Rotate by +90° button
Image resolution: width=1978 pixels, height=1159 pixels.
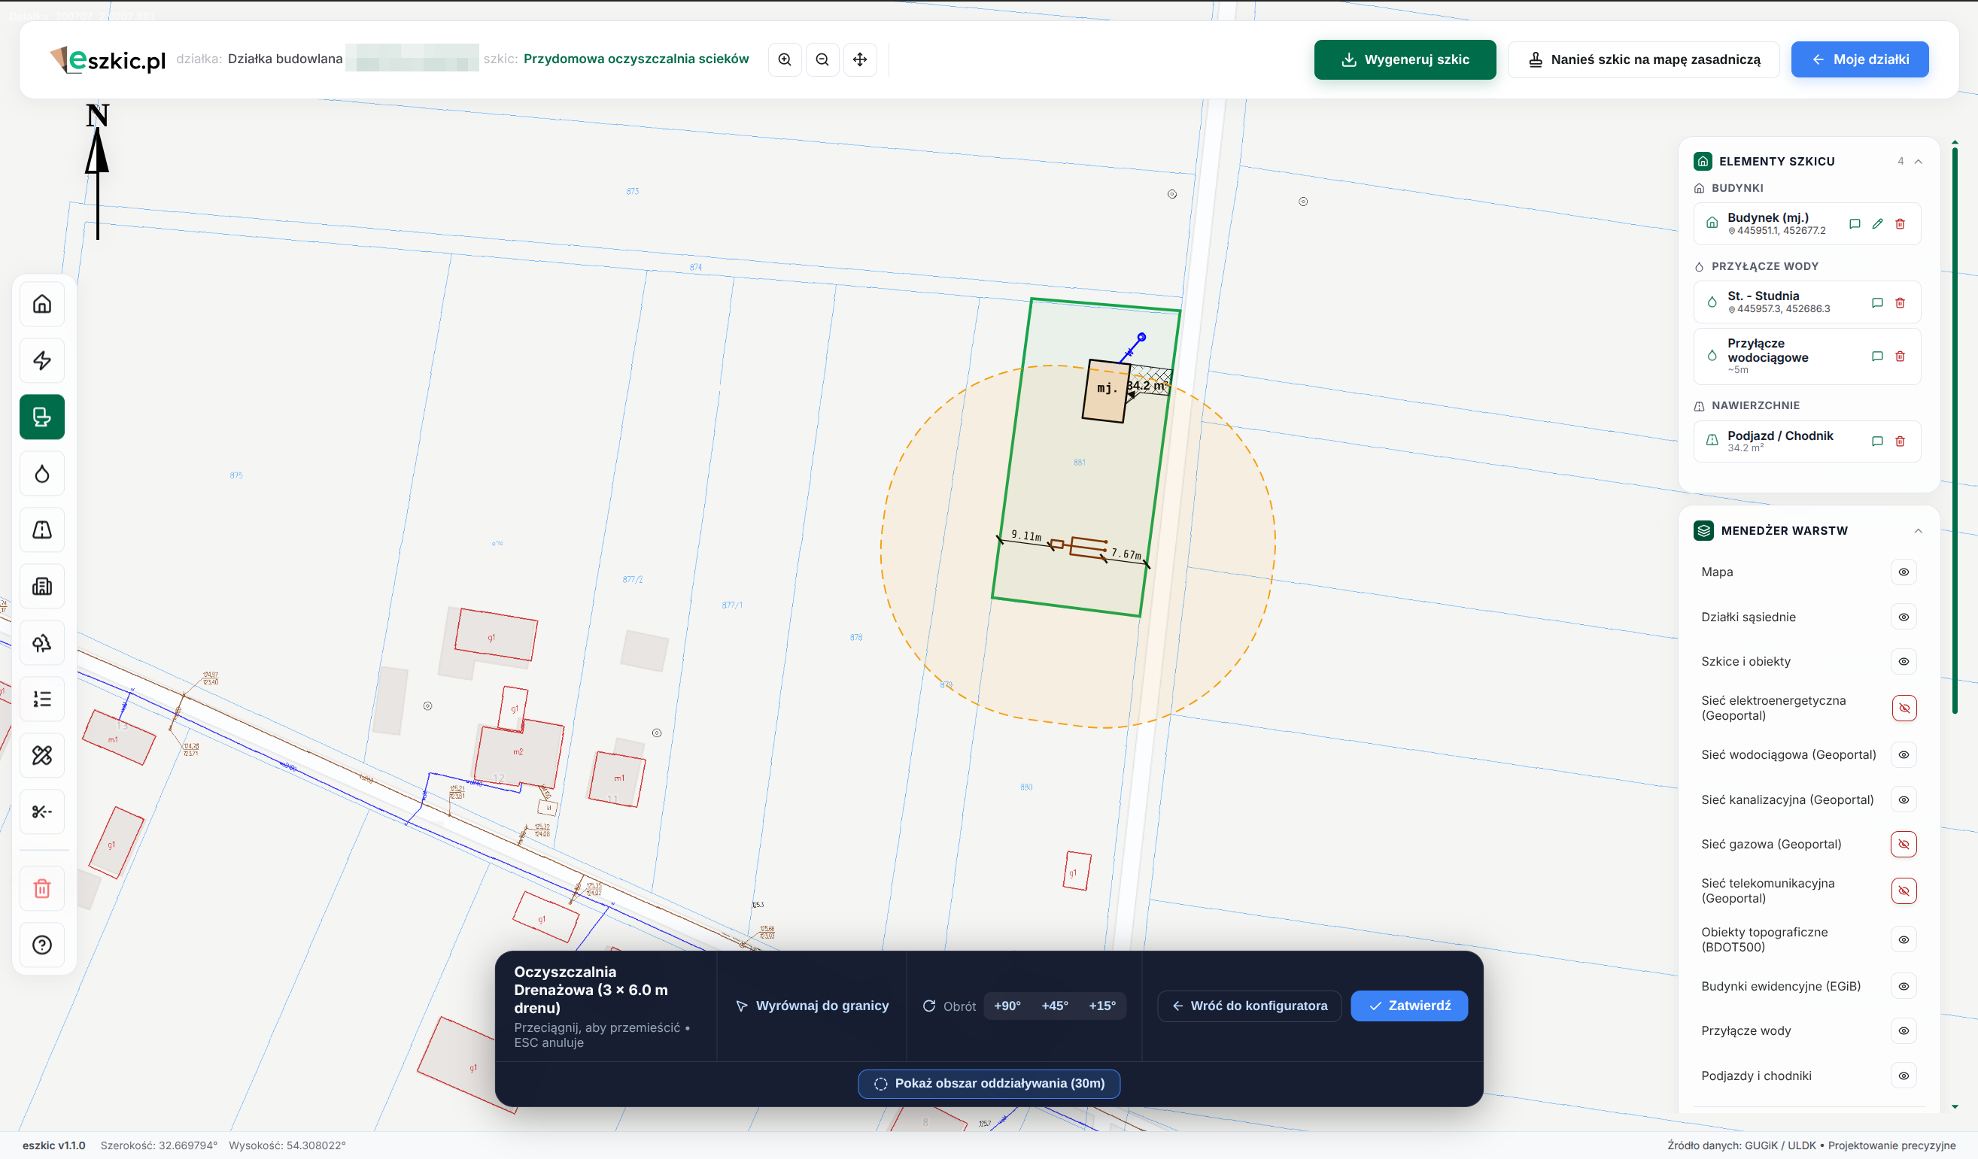coord(1007,1006)
